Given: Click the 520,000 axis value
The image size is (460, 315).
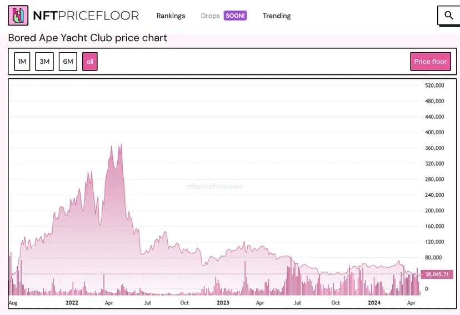Looking at the screenshot, I should pyautogui.click(x=434, y=85).
